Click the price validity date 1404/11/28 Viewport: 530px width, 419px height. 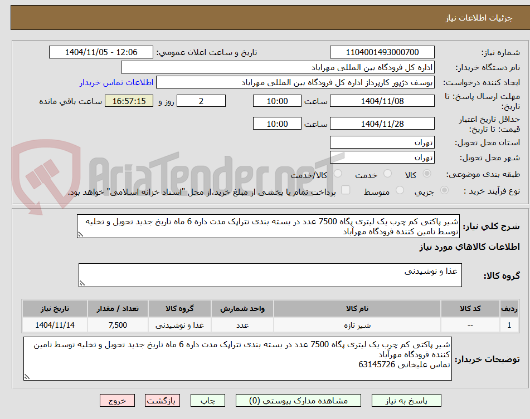point(382,124)
